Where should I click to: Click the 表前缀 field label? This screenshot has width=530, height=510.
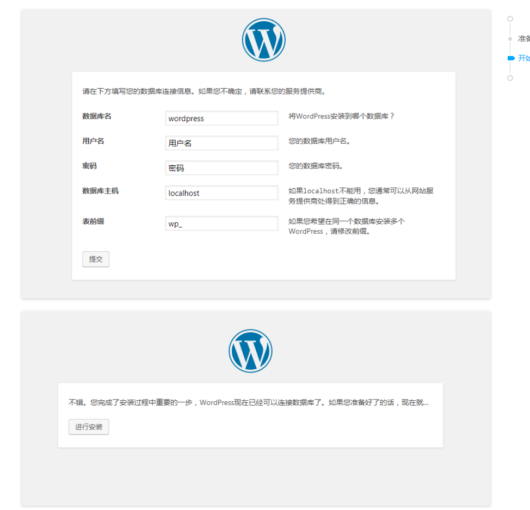tap(93, 221)
